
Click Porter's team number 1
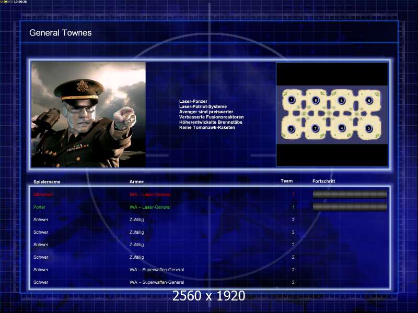coord(293,207)
